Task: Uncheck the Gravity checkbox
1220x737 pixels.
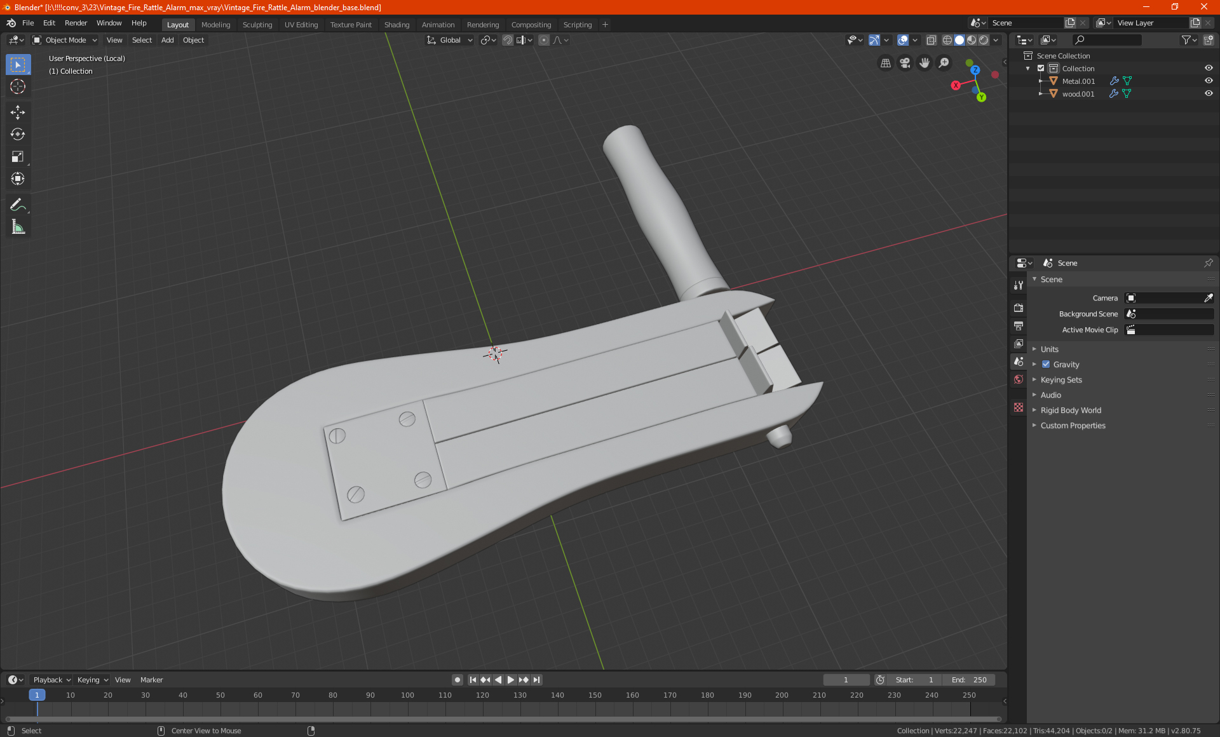Action: [1046, 364]
